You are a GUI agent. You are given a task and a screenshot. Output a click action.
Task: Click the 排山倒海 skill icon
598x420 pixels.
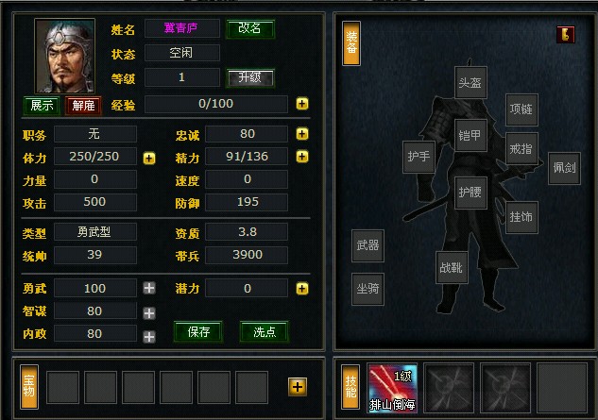pyautogui.click(x=392, y=387)
